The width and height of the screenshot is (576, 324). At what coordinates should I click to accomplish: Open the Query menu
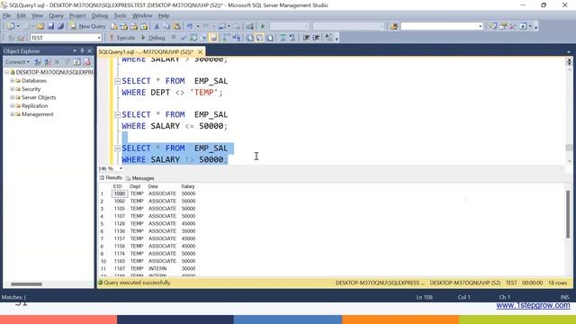56,15
